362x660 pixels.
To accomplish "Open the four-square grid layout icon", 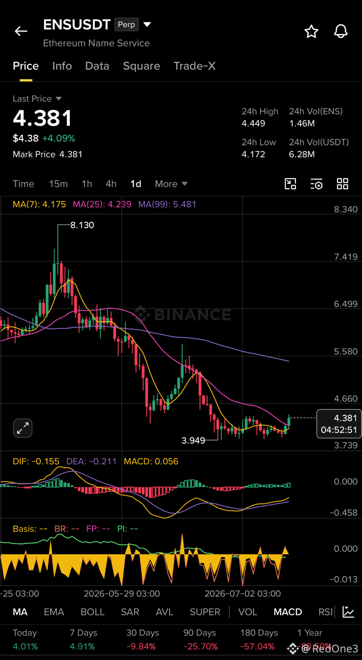I will click(343, 184).
